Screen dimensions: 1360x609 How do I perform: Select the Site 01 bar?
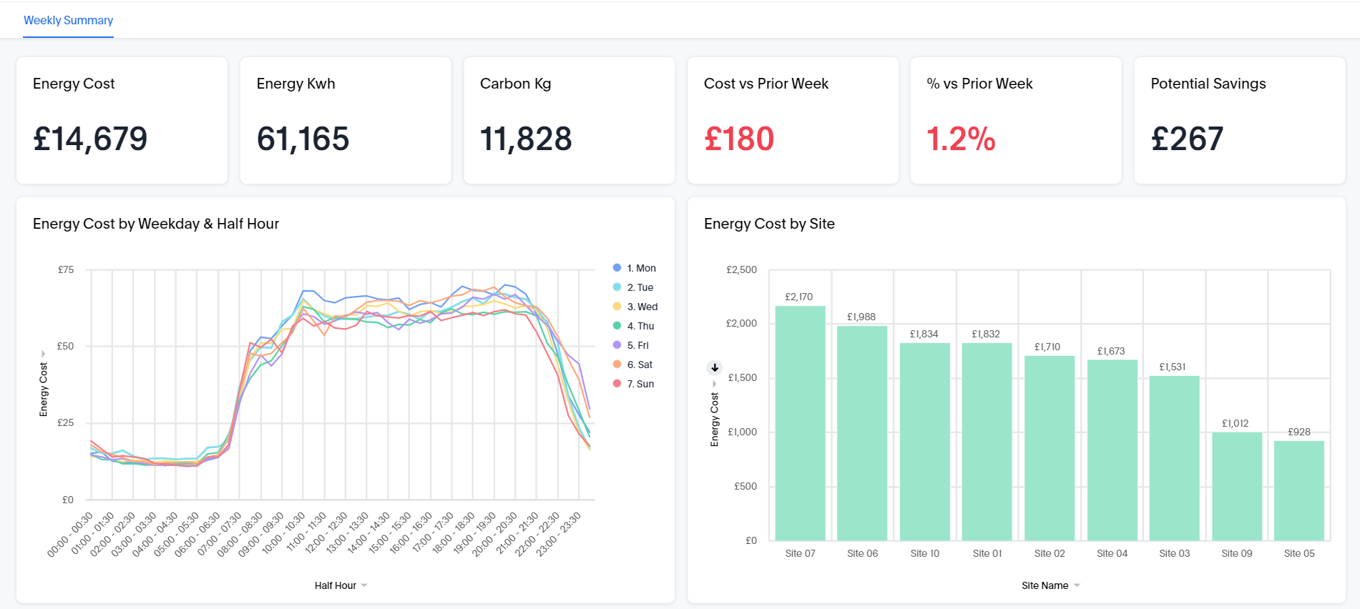tap(987, 442)
